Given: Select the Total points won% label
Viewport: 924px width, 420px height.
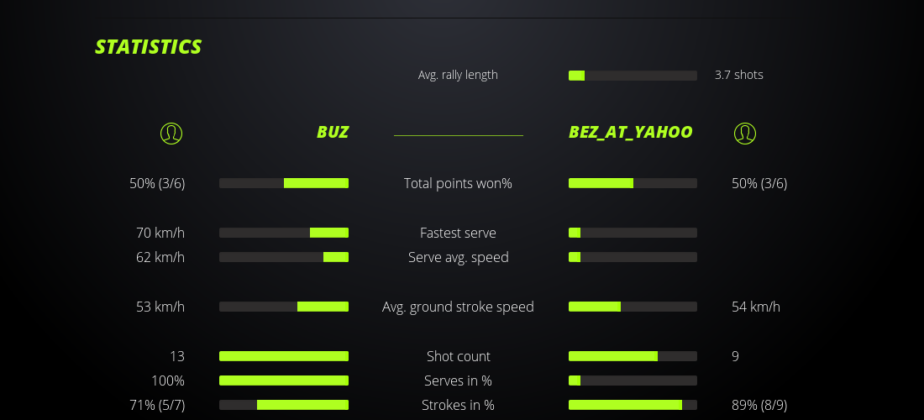Looking at the screenshot, I should [458, 183].
